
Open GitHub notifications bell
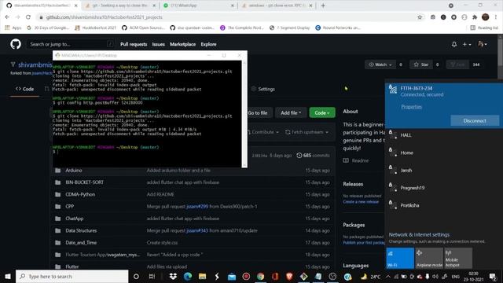click(454, 44)
